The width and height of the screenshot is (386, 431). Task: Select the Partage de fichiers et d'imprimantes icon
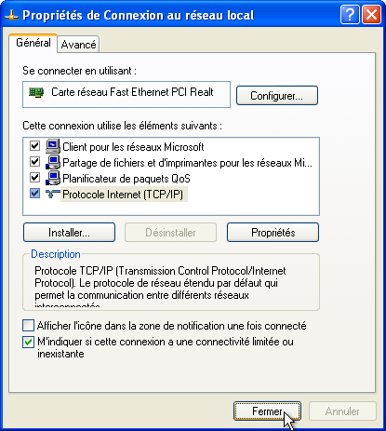pos(53,162)
